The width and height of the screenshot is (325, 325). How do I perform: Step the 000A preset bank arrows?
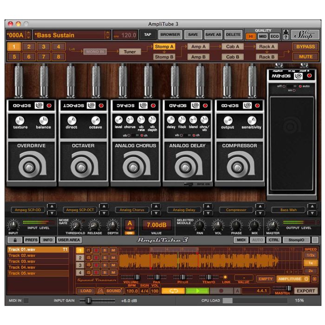pyautogui.click(x=29, y=35)
